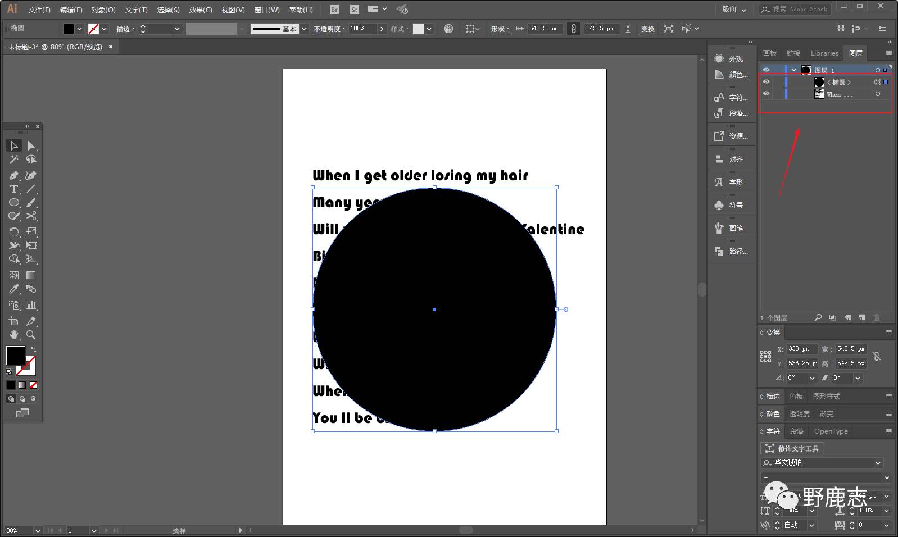
Task: Select the Eyedropper tool
Action: (x=14, y=289)
